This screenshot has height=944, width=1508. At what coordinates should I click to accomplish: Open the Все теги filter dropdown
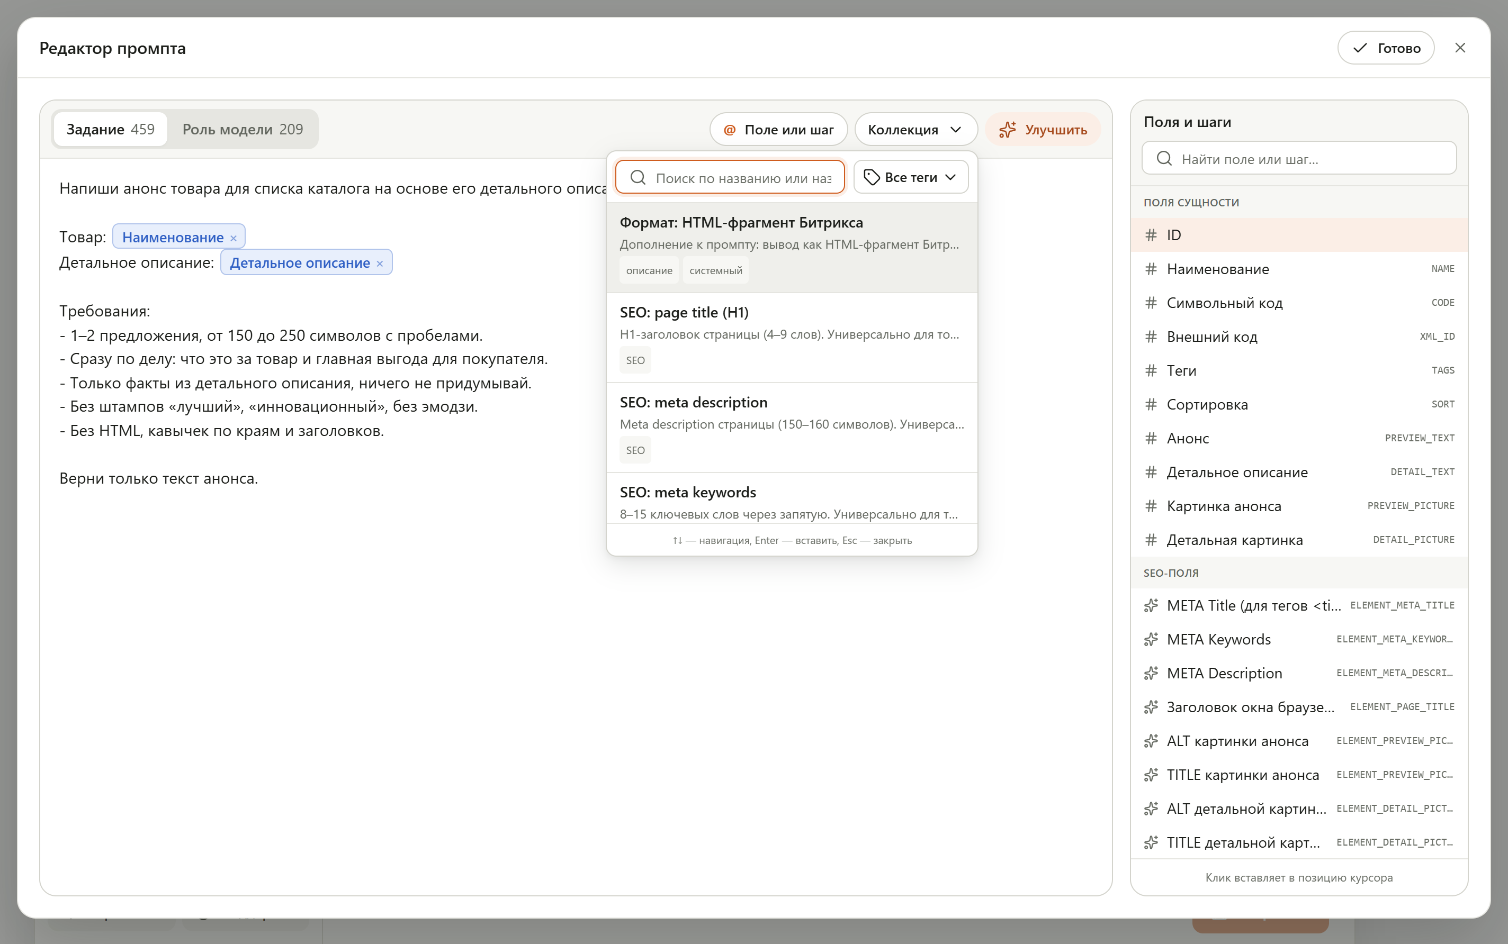[x=911, y=177]
